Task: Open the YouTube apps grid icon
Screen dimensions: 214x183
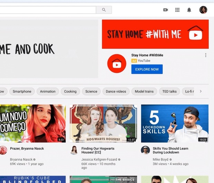Action: [177, 10]
